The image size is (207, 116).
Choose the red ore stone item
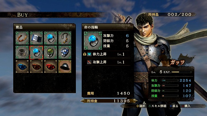pos(51,66)
